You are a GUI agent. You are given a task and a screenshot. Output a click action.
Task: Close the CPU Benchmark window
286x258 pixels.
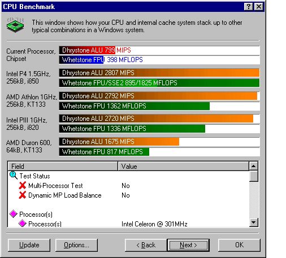(x=259, y=7)
